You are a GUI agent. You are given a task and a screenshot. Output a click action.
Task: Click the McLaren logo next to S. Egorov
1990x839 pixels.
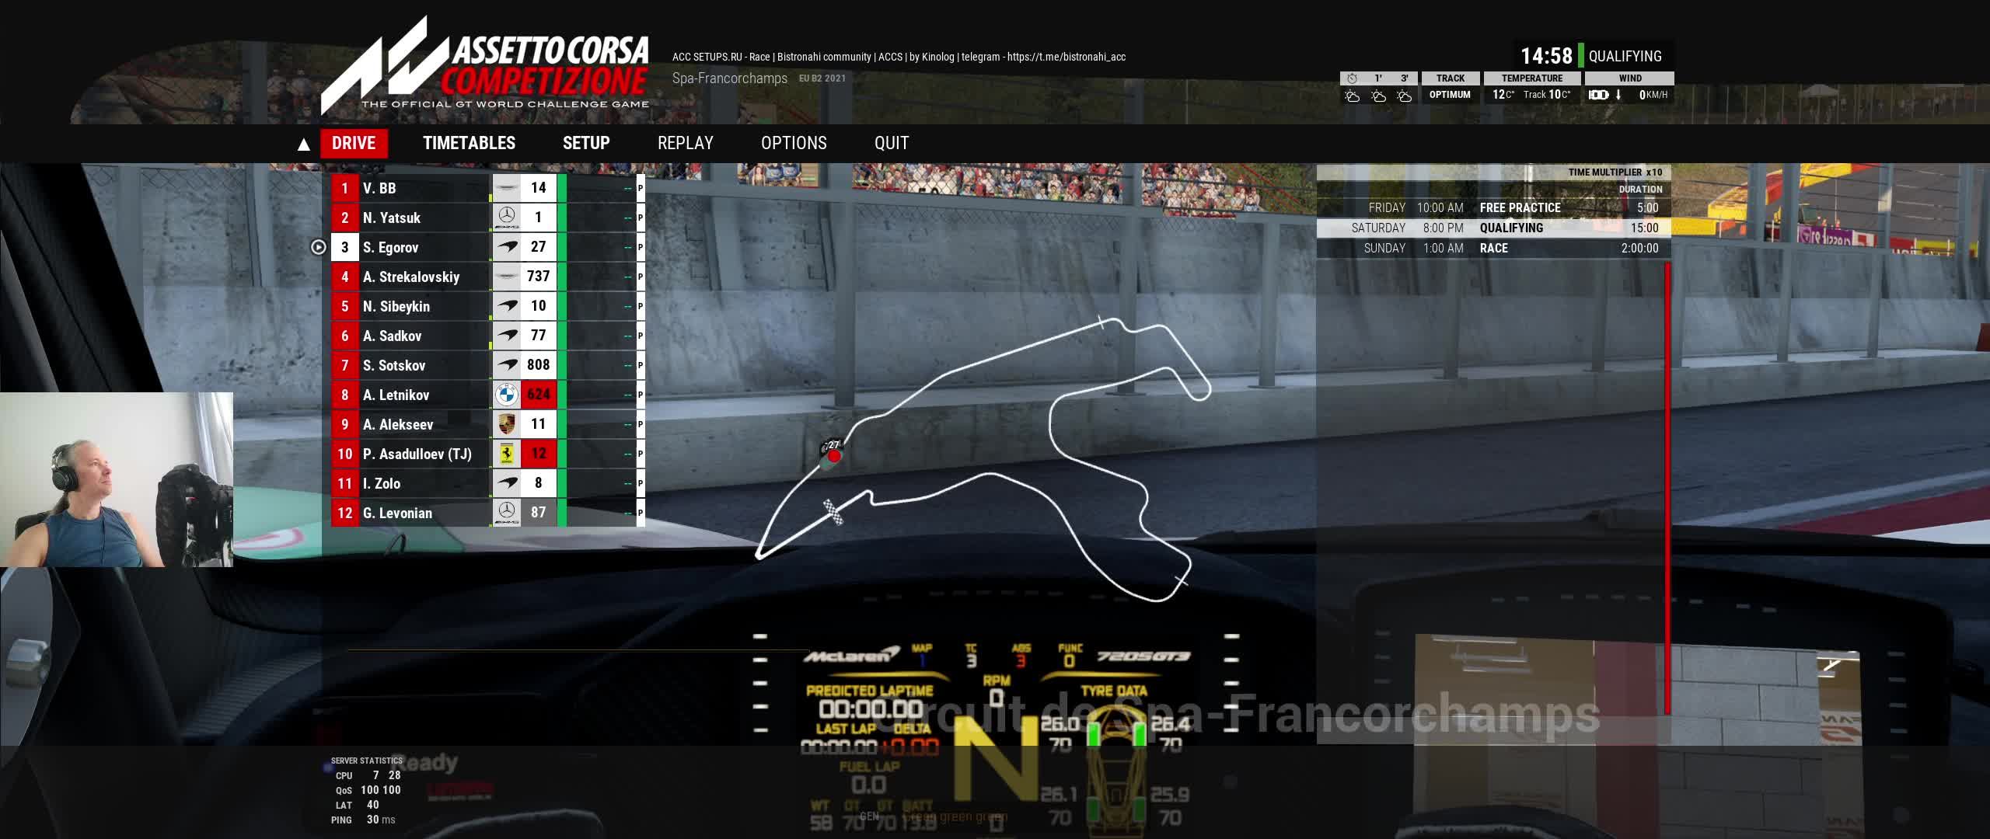coord(506,247)
